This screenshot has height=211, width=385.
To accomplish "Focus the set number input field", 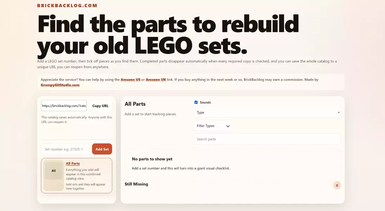I will pos(65,149).
